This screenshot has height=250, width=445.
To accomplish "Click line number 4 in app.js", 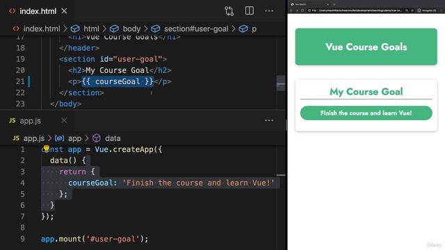I will (22, 183).
